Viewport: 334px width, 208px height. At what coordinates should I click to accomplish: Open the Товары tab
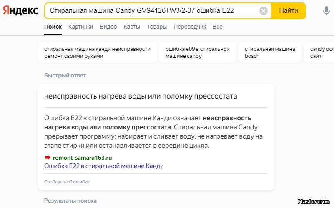point(157,27)
